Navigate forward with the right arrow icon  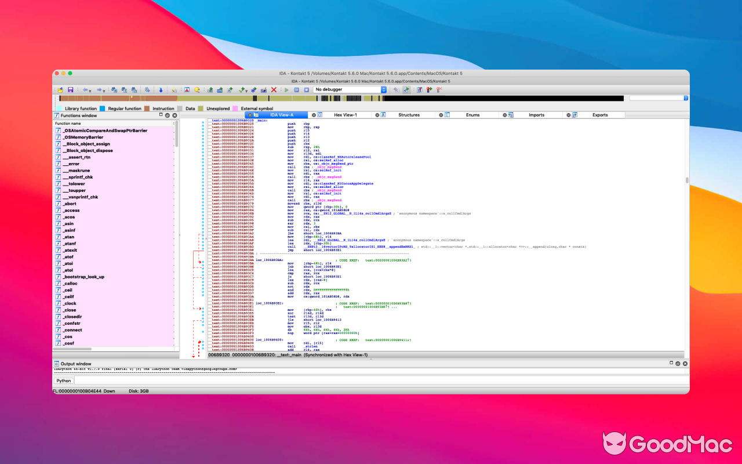[x=99, y=89]
